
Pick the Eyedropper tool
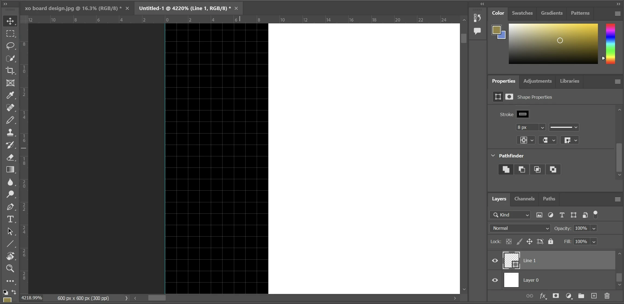pos(10,95)
